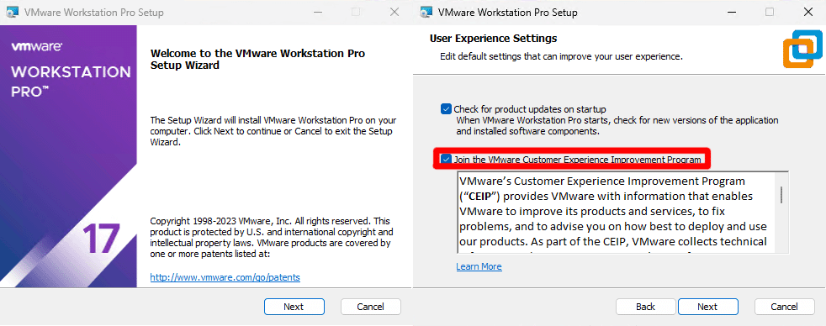Open the vmware.com/go/patents link
Screen dimensions: 826x326
(x=225, y=277)
